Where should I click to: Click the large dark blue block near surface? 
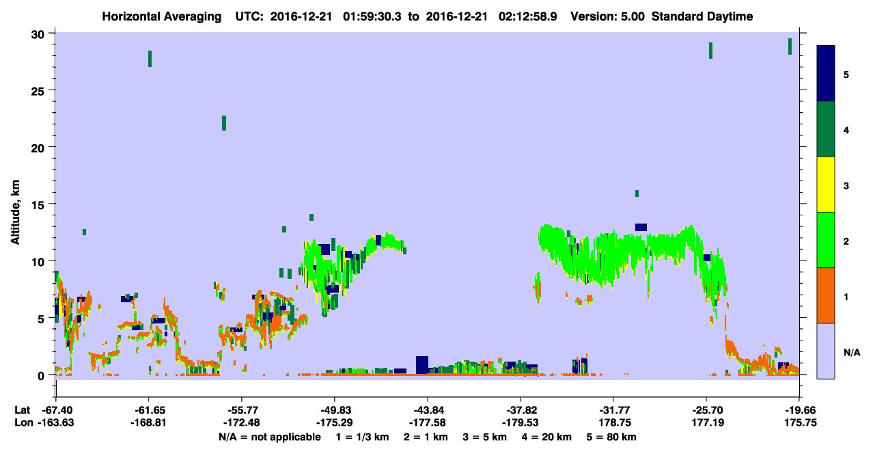(x=422, y=365)
